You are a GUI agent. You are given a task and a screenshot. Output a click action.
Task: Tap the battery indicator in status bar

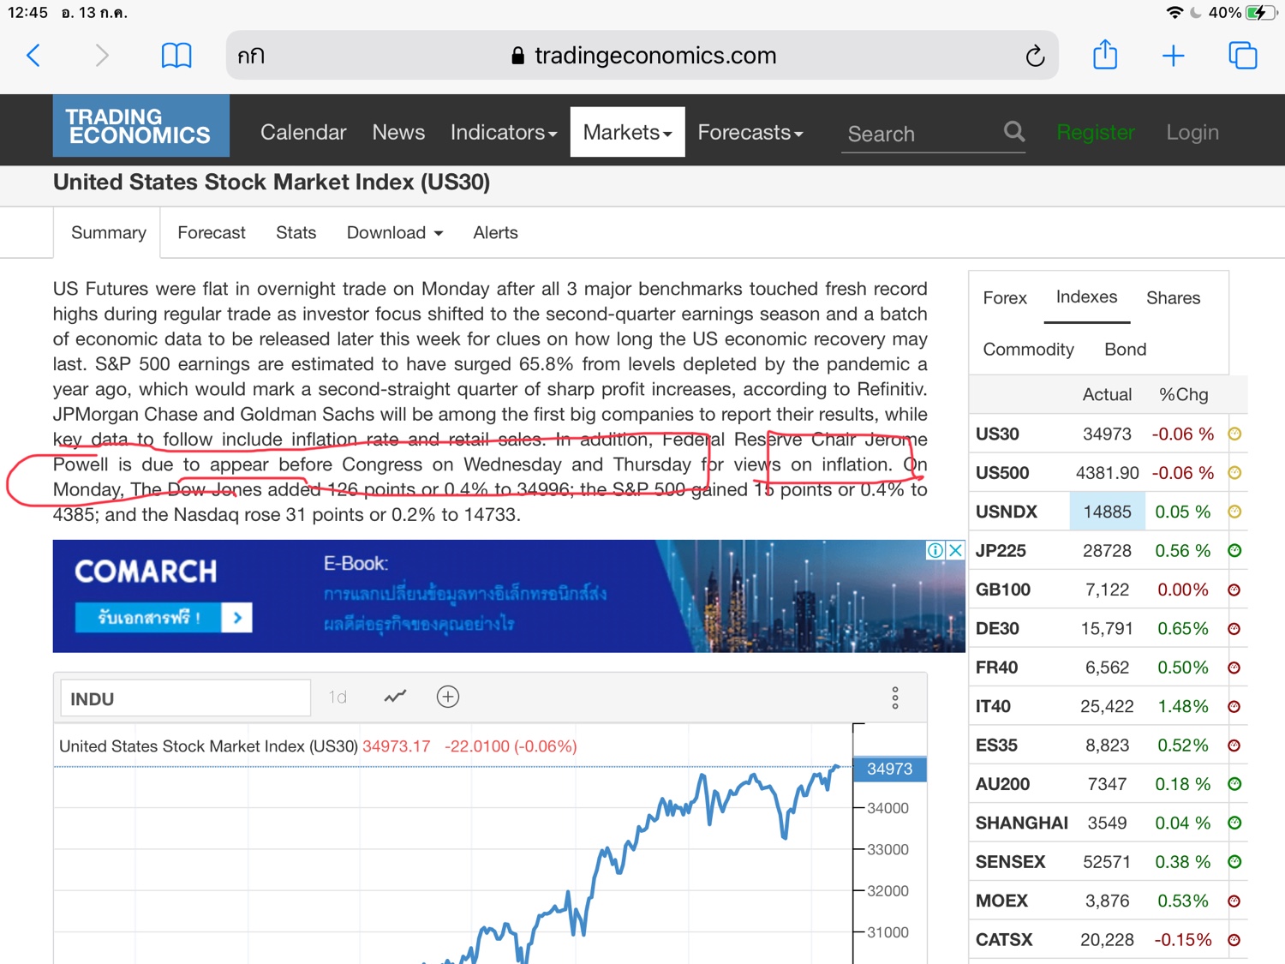1260,13
